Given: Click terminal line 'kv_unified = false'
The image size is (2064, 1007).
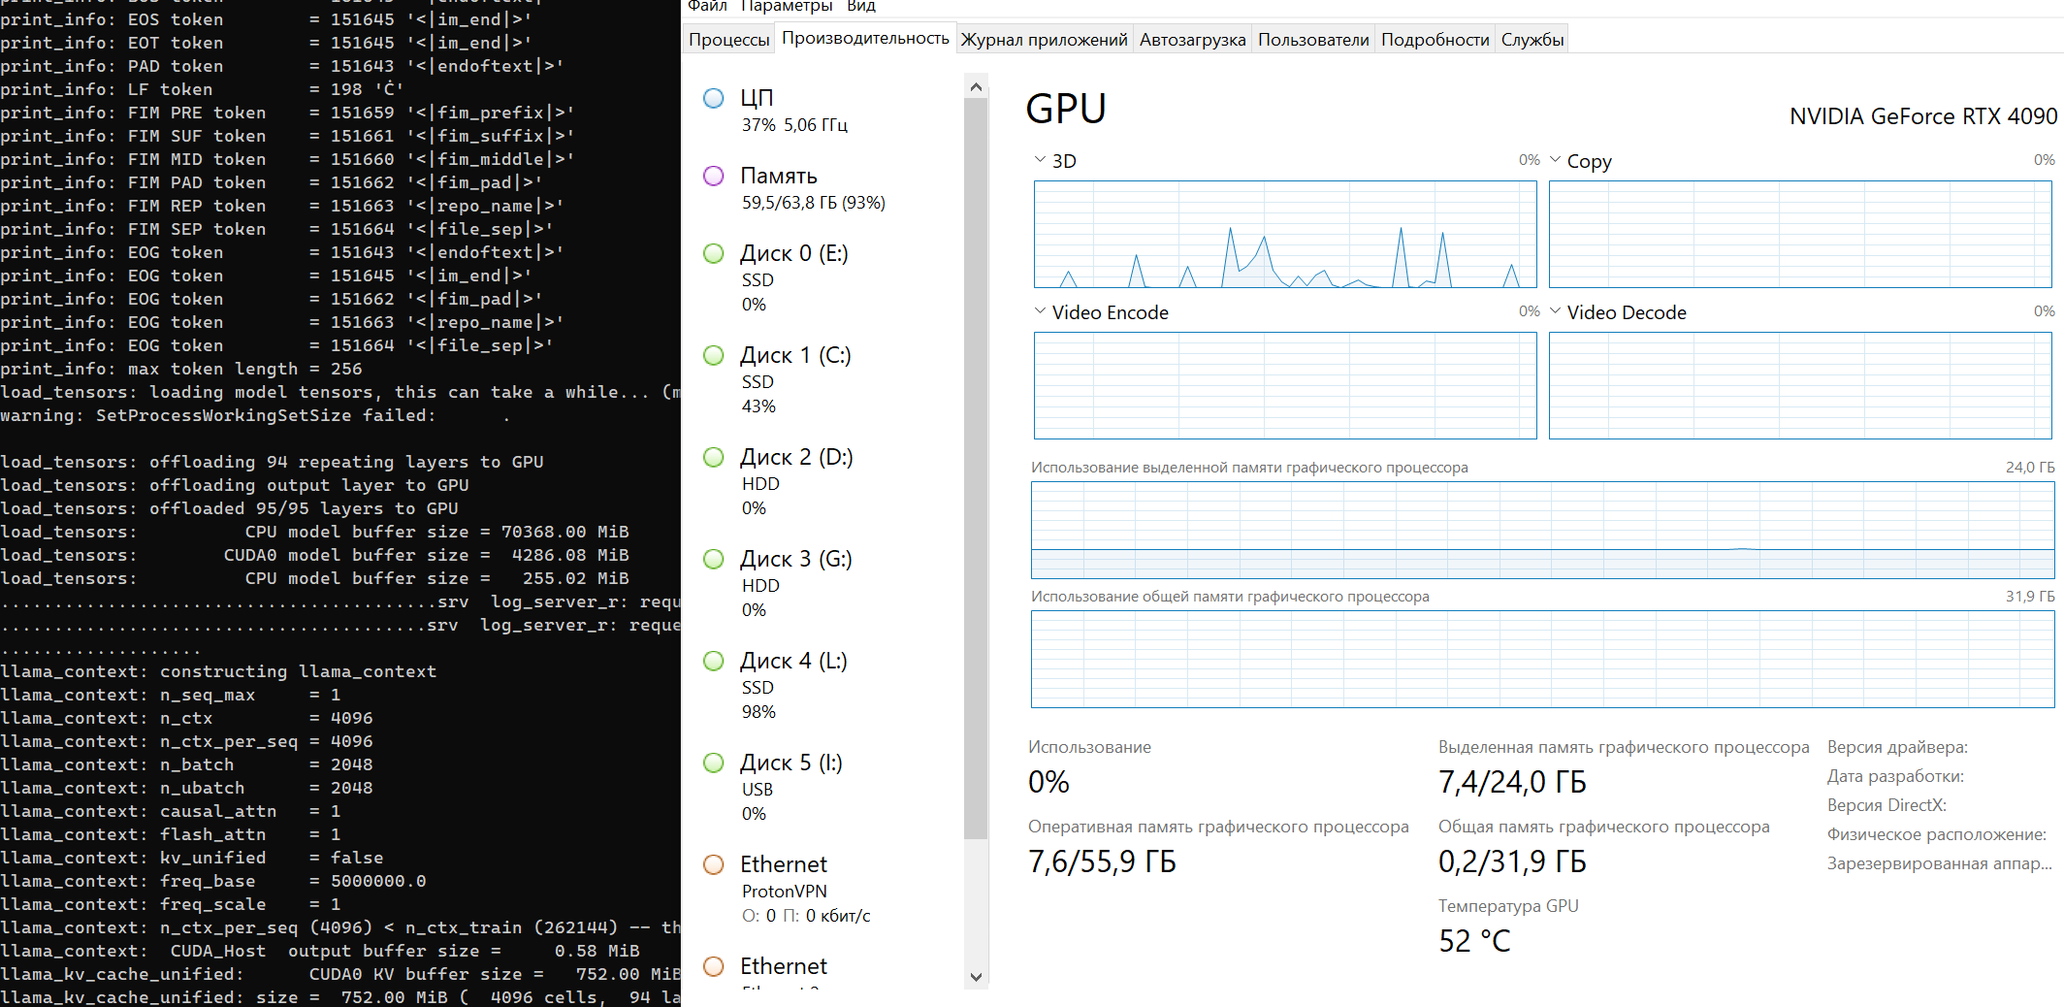Looking at the screenshot, I should pos(192,858).
